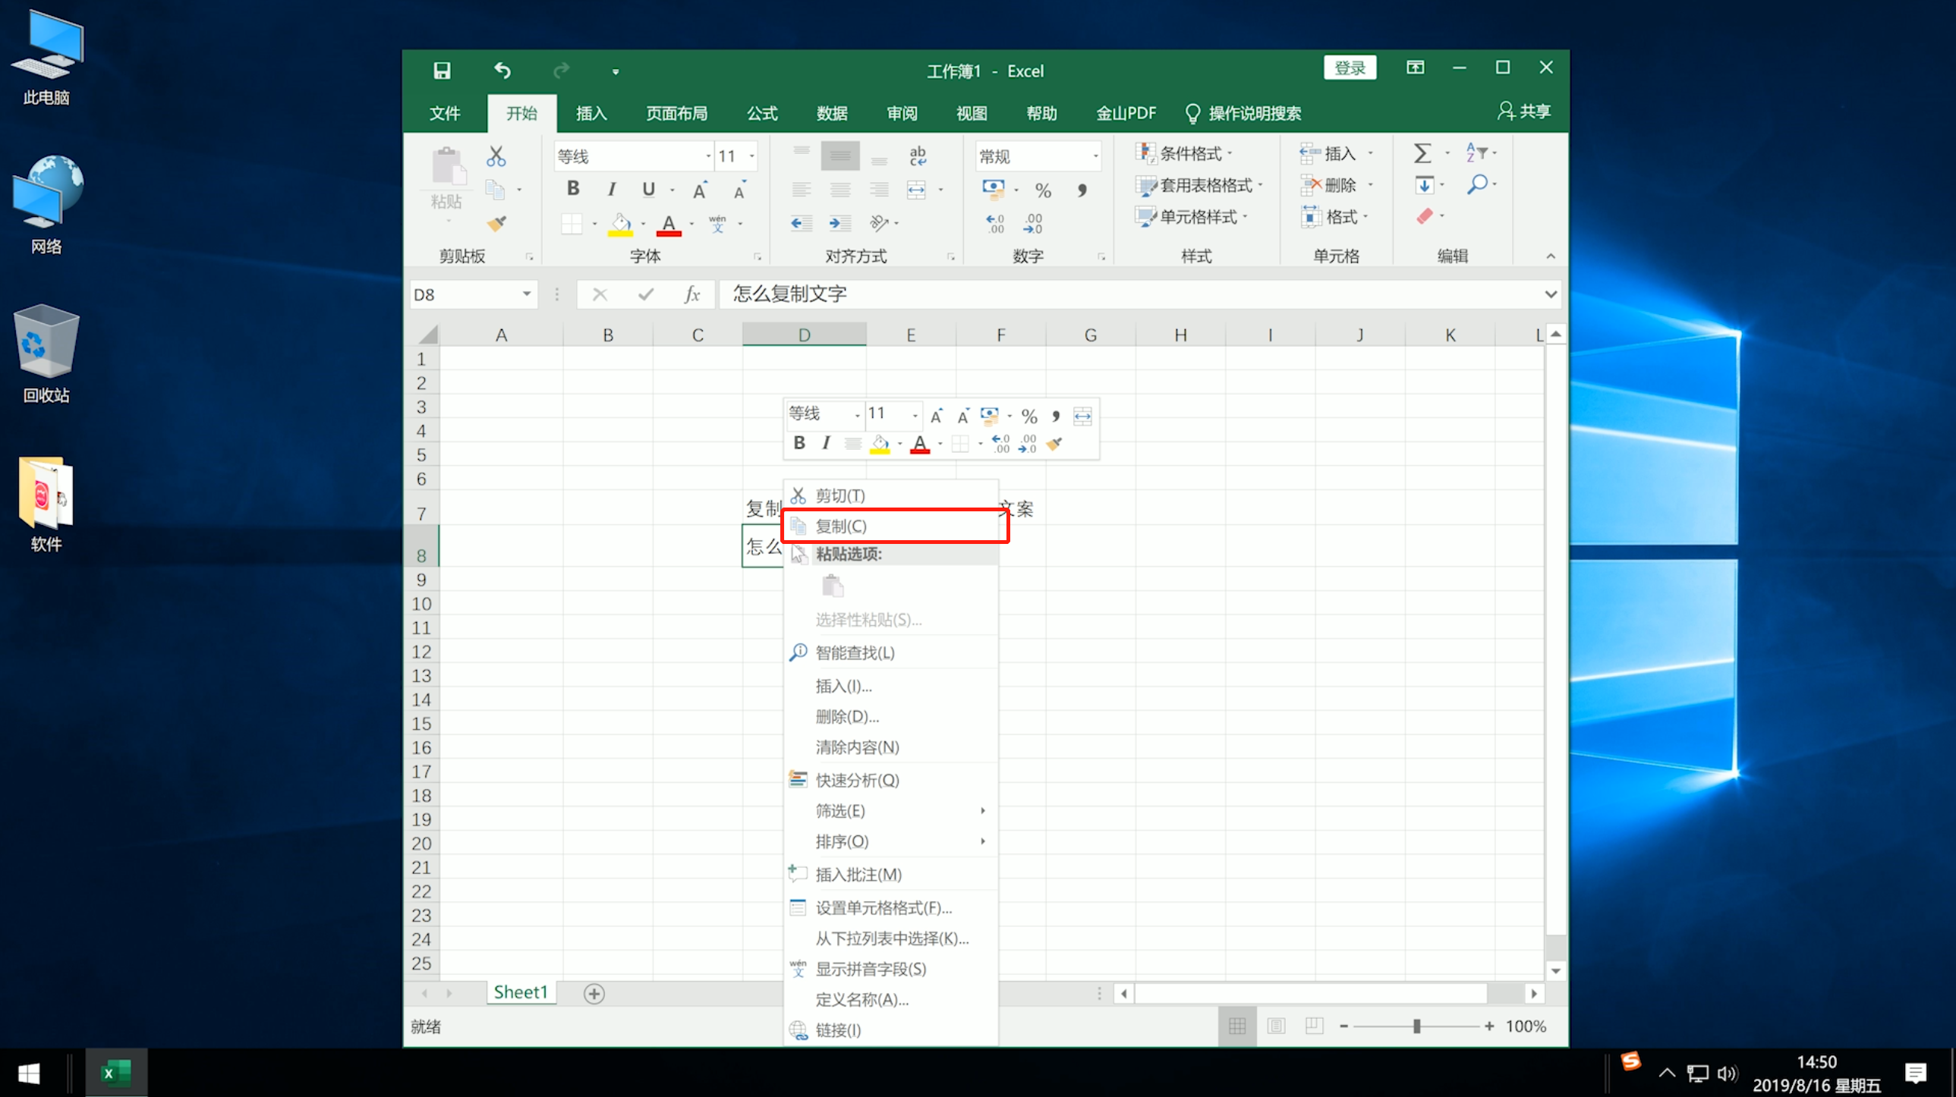Open 单元格样式 dropdown
Image resolution: width=1956 pixels, height=1097 pixels.
click(1192, 217)
